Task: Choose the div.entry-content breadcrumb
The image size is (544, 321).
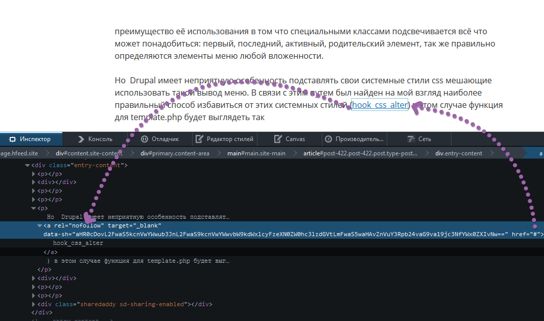Action: click(x=459, y=153)
